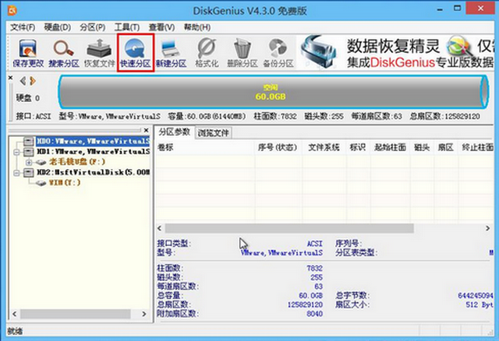Click the 磁头 column header

tap(422, 147)
